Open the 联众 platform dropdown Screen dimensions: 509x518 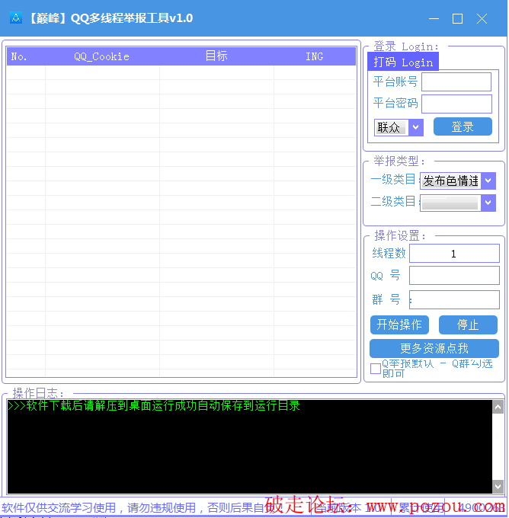[x=399, y=127]
